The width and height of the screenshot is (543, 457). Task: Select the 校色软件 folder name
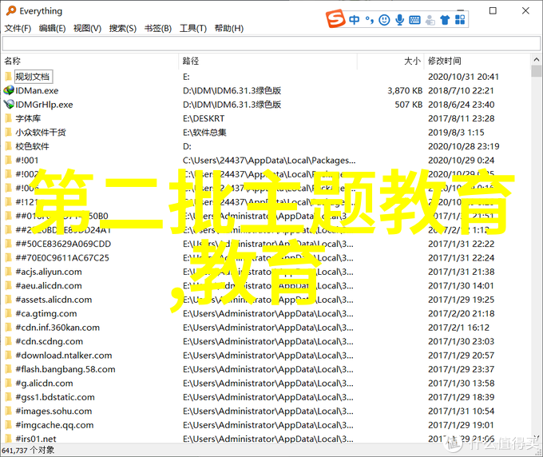coord(32,146)
